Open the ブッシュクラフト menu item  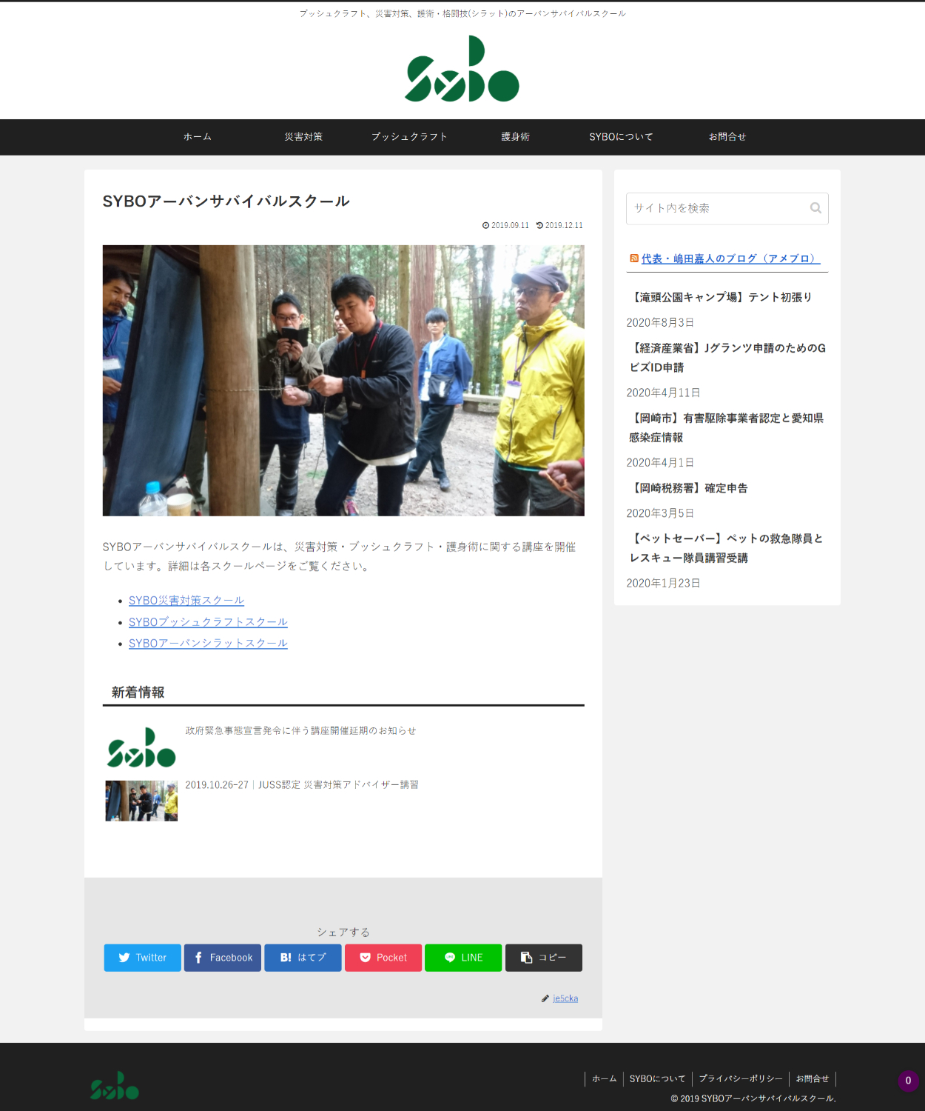409,137
